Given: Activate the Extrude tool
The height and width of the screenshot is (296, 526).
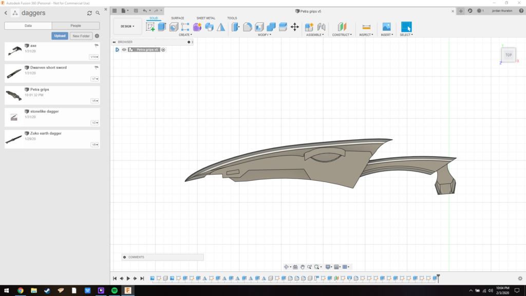Looking at the screenshot, I should pos(162,26).
